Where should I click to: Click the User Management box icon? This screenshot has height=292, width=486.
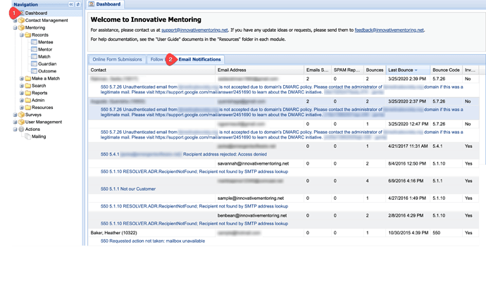[x=21, y=122]
